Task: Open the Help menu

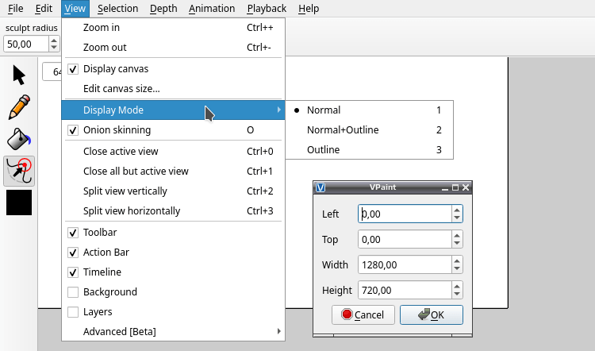Action: pos(309,9)
